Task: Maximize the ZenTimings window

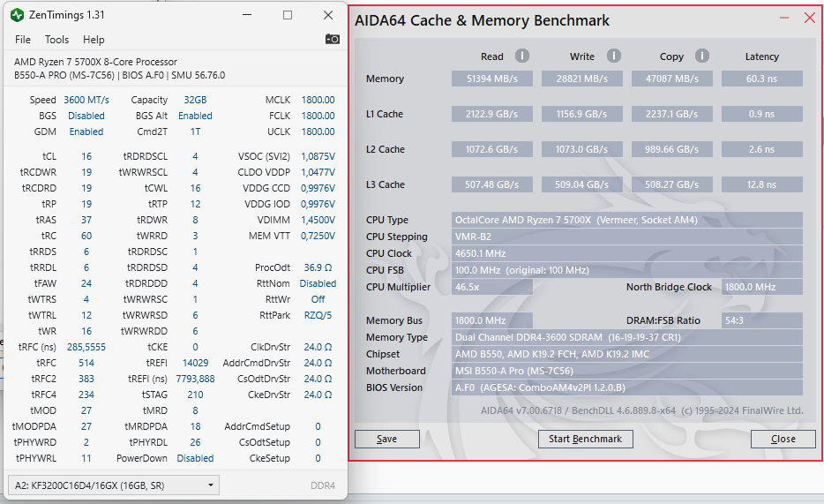Action: coord(288,15)
